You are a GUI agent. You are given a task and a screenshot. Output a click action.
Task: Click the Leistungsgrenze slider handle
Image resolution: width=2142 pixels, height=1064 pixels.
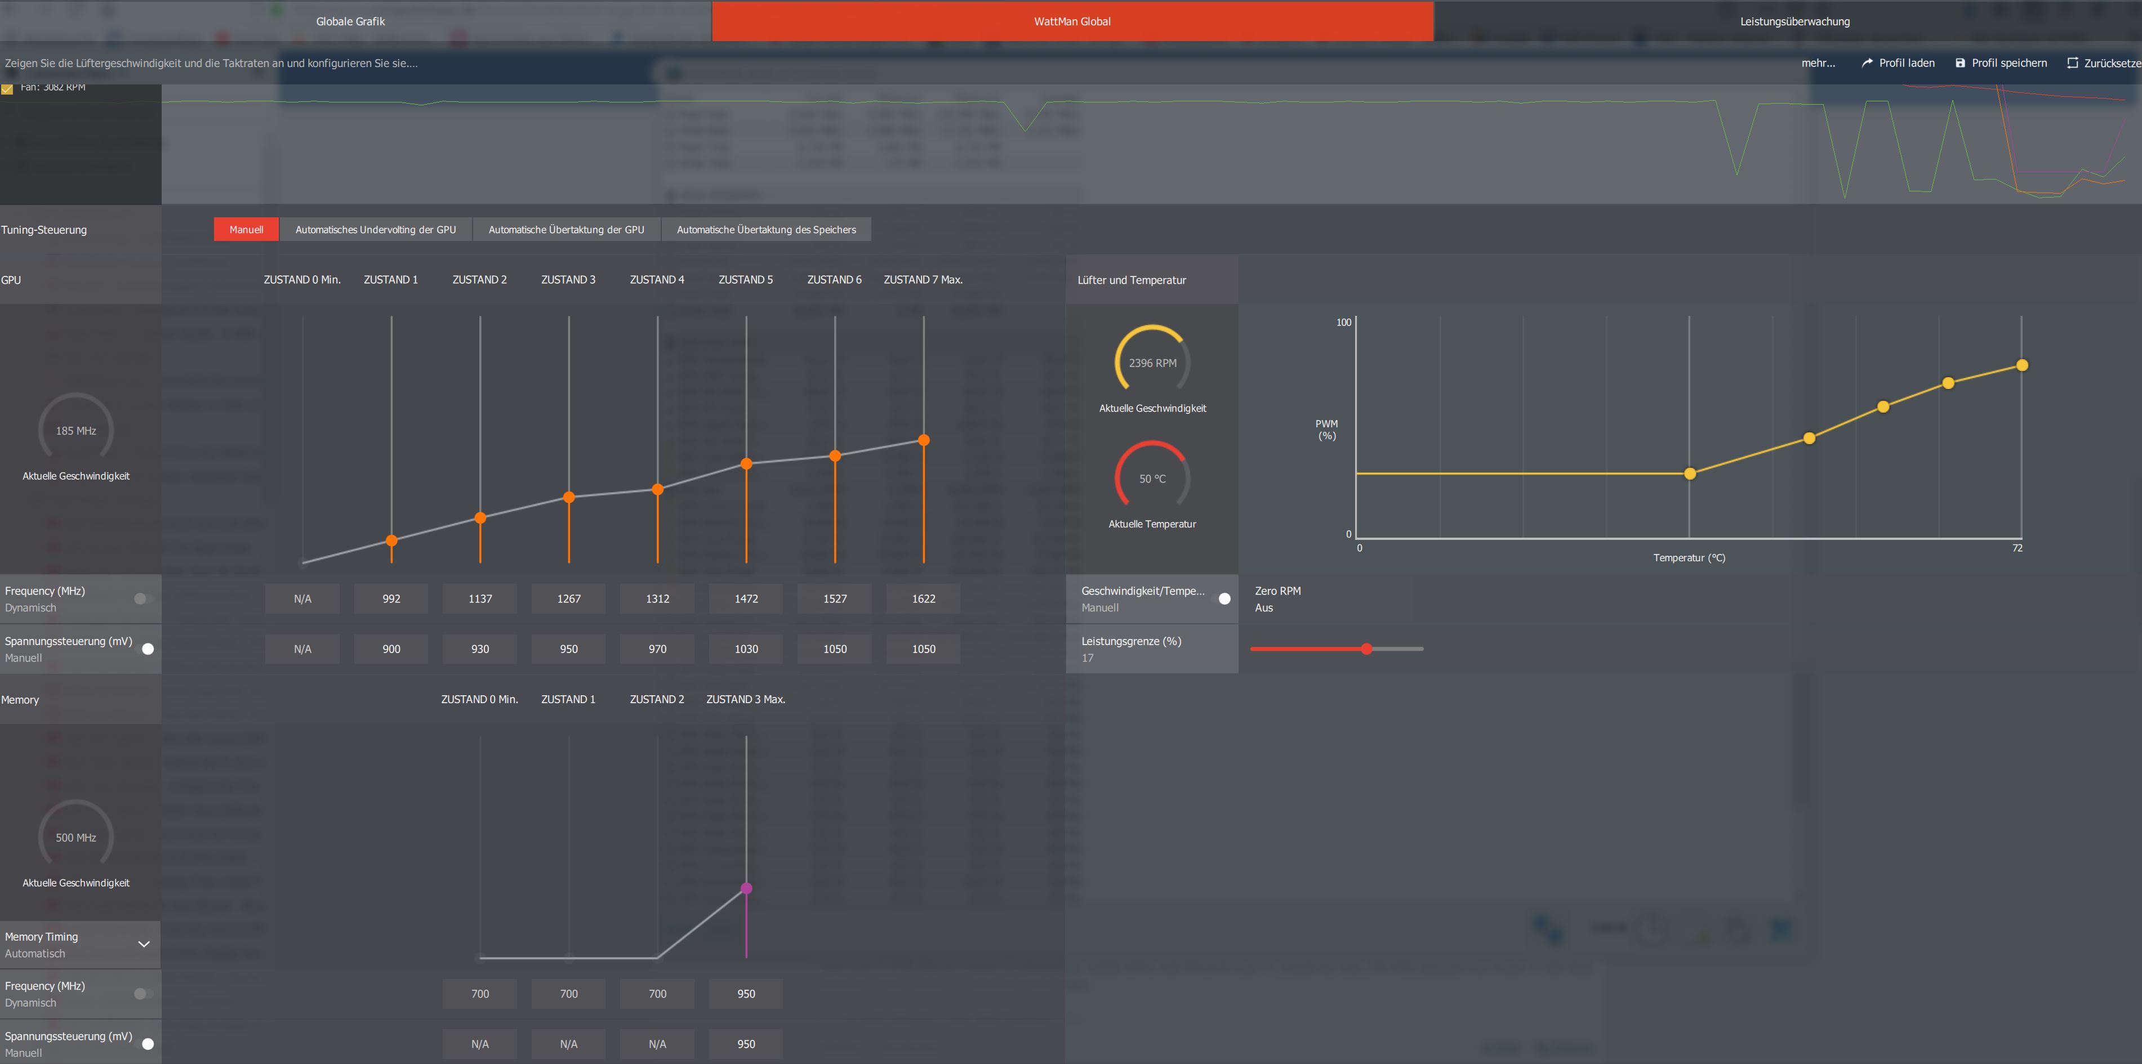[1366, 649]
